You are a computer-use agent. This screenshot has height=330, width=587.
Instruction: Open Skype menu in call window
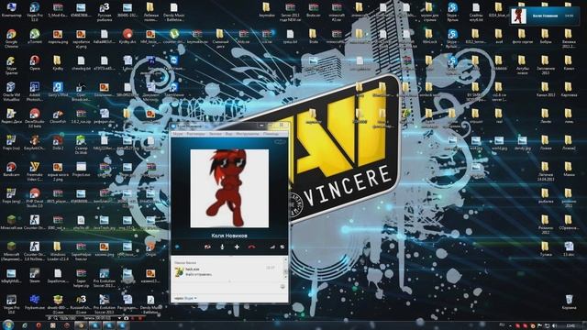[178, 134]
